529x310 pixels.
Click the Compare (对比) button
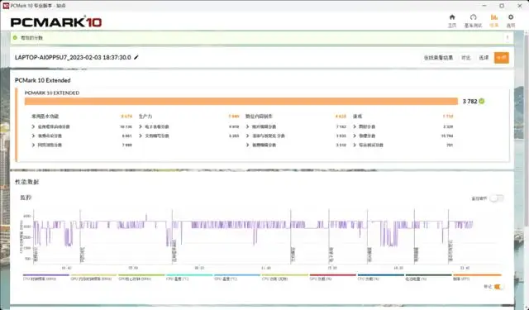click(466, 58)
